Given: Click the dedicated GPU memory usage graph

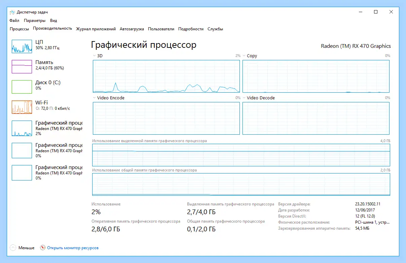Looking at the screenshot, I should pyautogui.click(x=241, y=155).
